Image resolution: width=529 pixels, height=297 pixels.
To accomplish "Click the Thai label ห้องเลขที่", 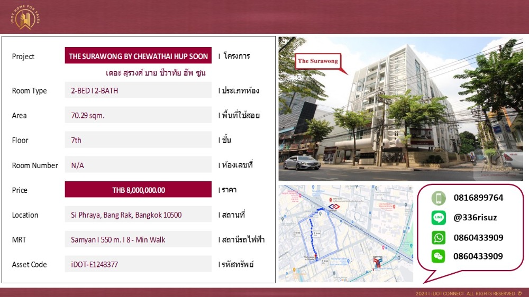I will tap(237, 165).
